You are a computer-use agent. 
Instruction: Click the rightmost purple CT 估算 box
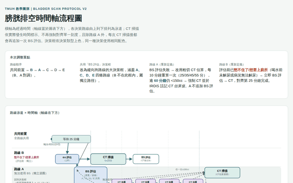pos(193,181)
